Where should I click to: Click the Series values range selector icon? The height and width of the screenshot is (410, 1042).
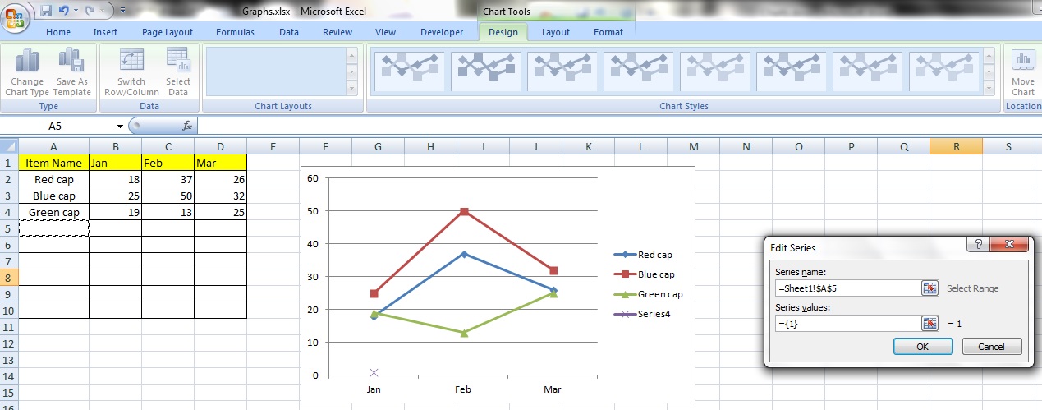coord(930,324)
